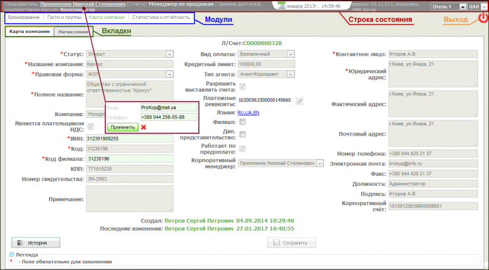Click the Юридический адрес text area
489x270 pixels.
433,74
